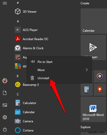
Task: Click the Alarms & Clock icon
Action: (x=18, y=48)
